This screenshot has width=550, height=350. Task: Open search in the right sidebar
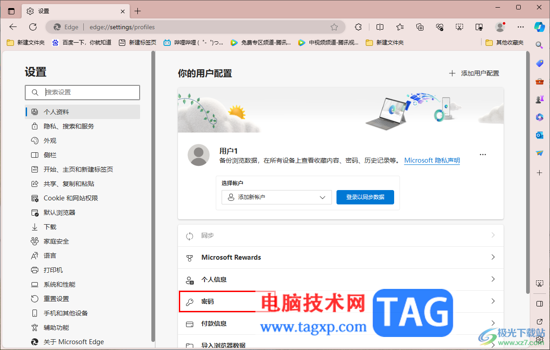tap(539, 45)
